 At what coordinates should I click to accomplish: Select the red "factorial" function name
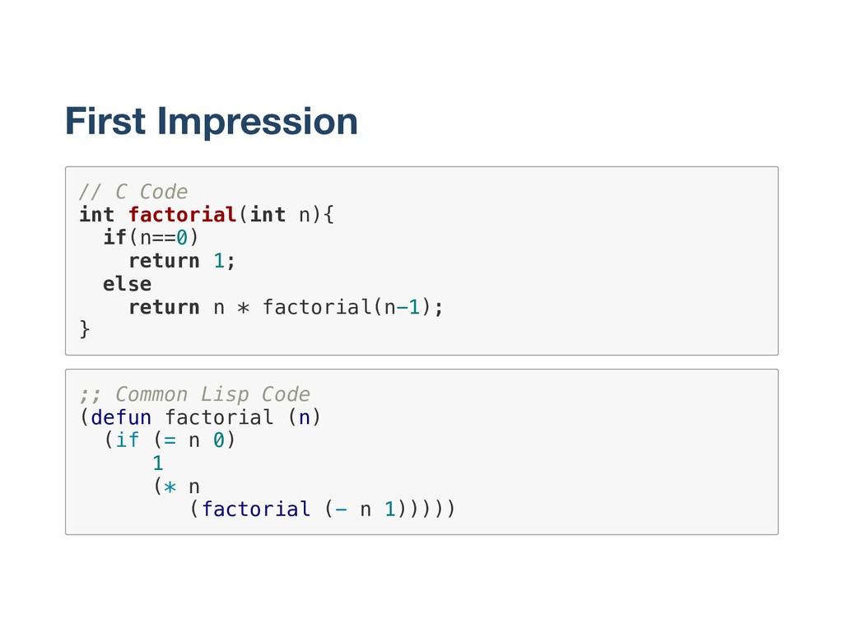pos(183,215)
